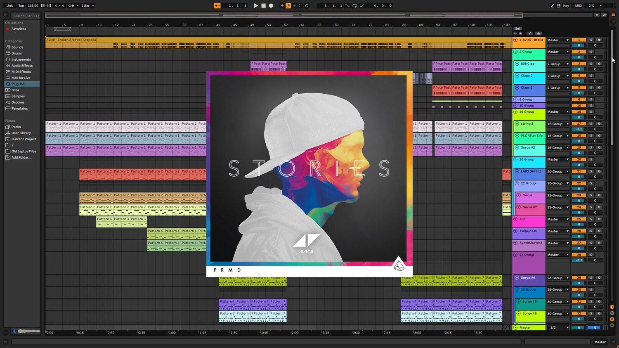Screen dimensions: 619x348
Task: Click the Link button
Action: [9, 6]
